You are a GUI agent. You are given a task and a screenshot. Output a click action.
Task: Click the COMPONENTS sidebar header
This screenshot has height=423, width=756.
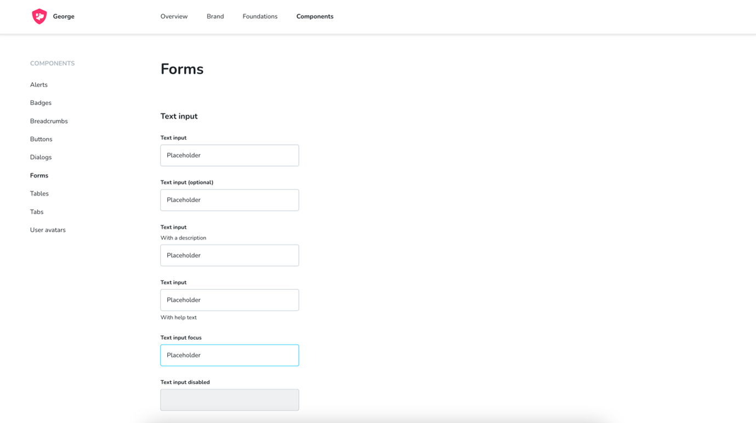[x=52, y=64]
